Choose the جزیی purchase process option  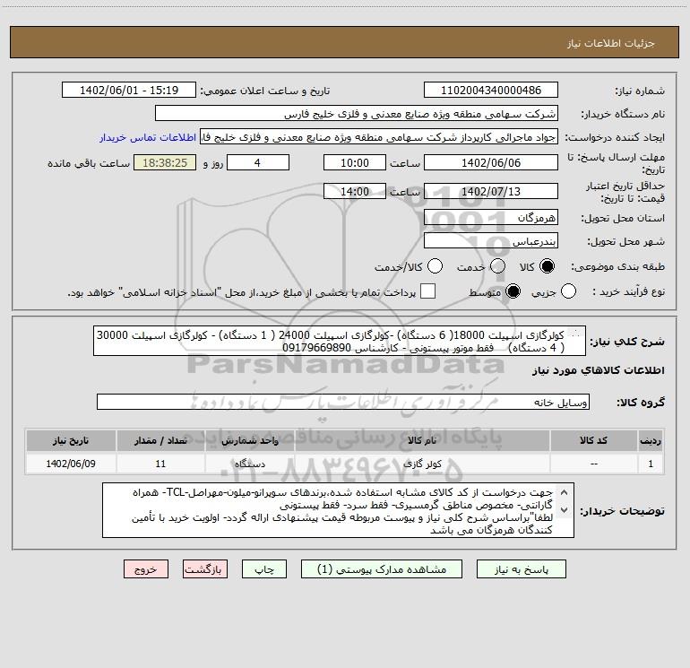point(568,291)
